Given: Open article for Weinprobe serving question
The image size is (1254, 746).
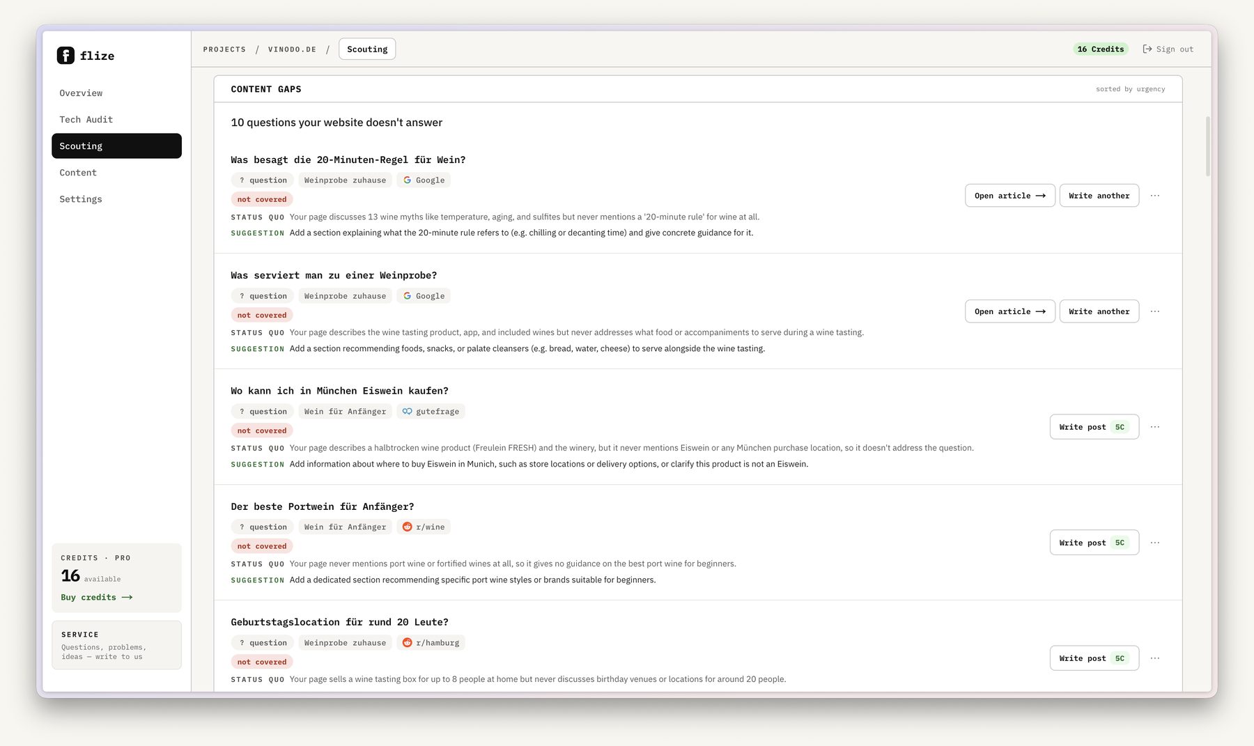Looking at the screenshot, I should click(1010, 311).
